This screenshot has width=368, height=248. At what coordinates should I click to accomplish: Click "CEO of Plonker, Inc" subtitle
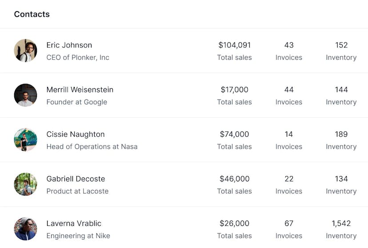[78, 58]
